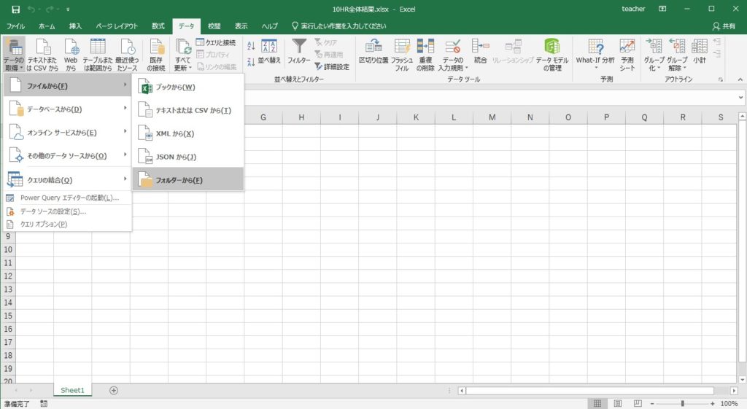Viewport: 747px width, 409px height.
Task: Click From Text or CSV ribbon icon
Action: click(42, 55)
